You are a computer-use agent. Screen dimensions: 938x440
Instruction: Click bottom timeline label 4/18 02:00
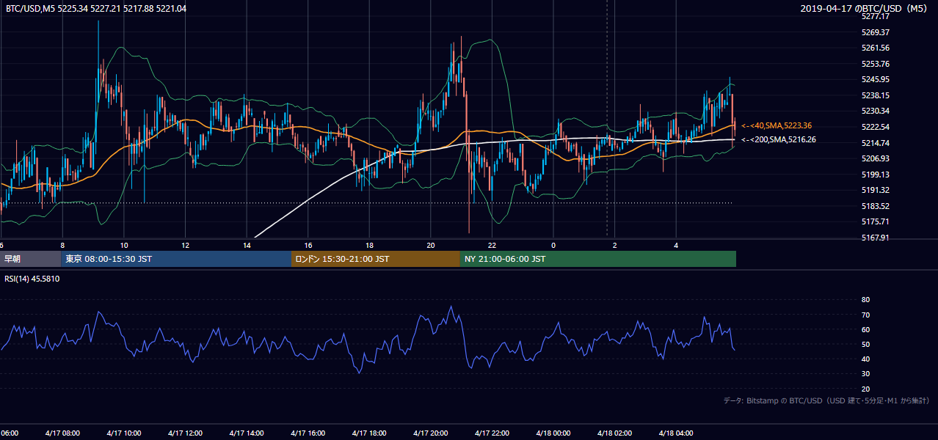[x=614, y=433]
